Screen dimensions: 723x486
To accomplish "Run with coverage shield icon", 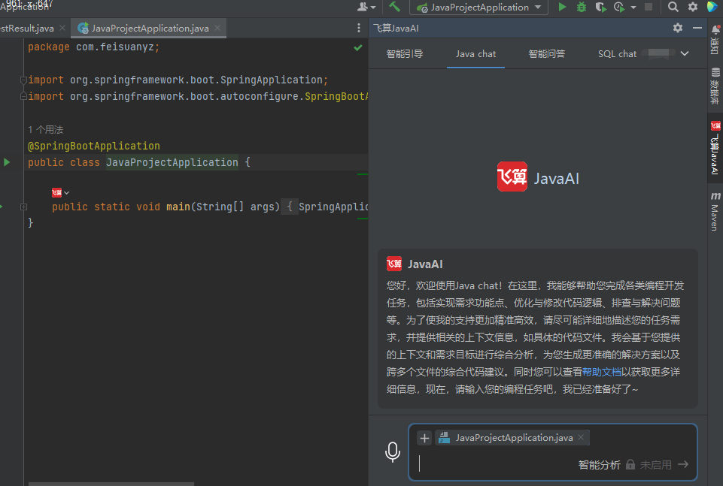I will (x=600, y=7).
